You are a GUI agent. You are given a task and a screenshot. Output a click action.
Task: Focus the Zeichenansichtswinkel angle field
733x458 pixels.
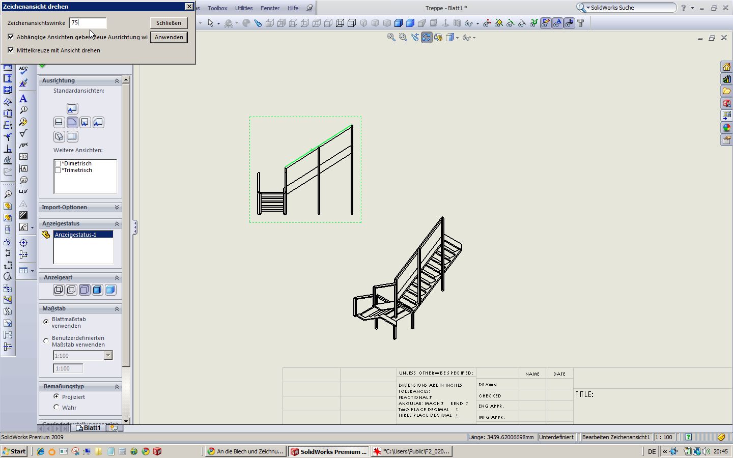88,23
